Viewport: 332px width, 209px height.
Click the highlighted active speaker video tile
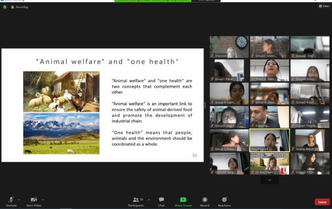[x=269, y=140]
